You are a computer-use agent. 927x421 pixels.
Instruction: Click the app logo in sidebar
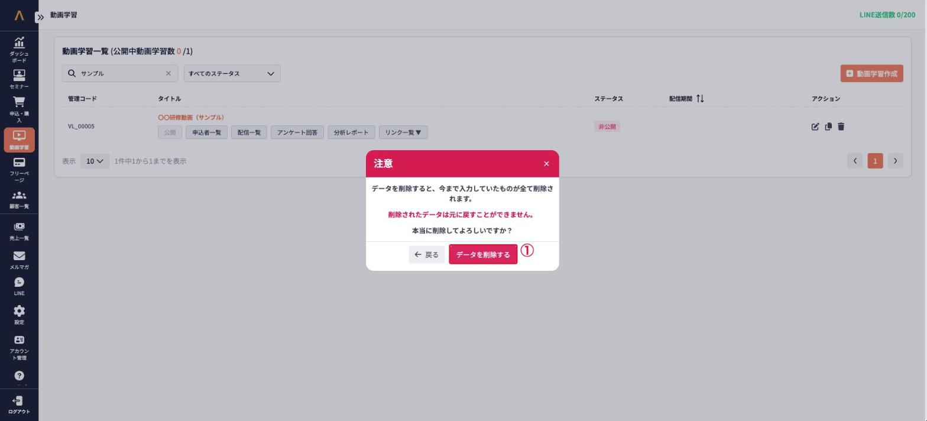click(19, 15)
